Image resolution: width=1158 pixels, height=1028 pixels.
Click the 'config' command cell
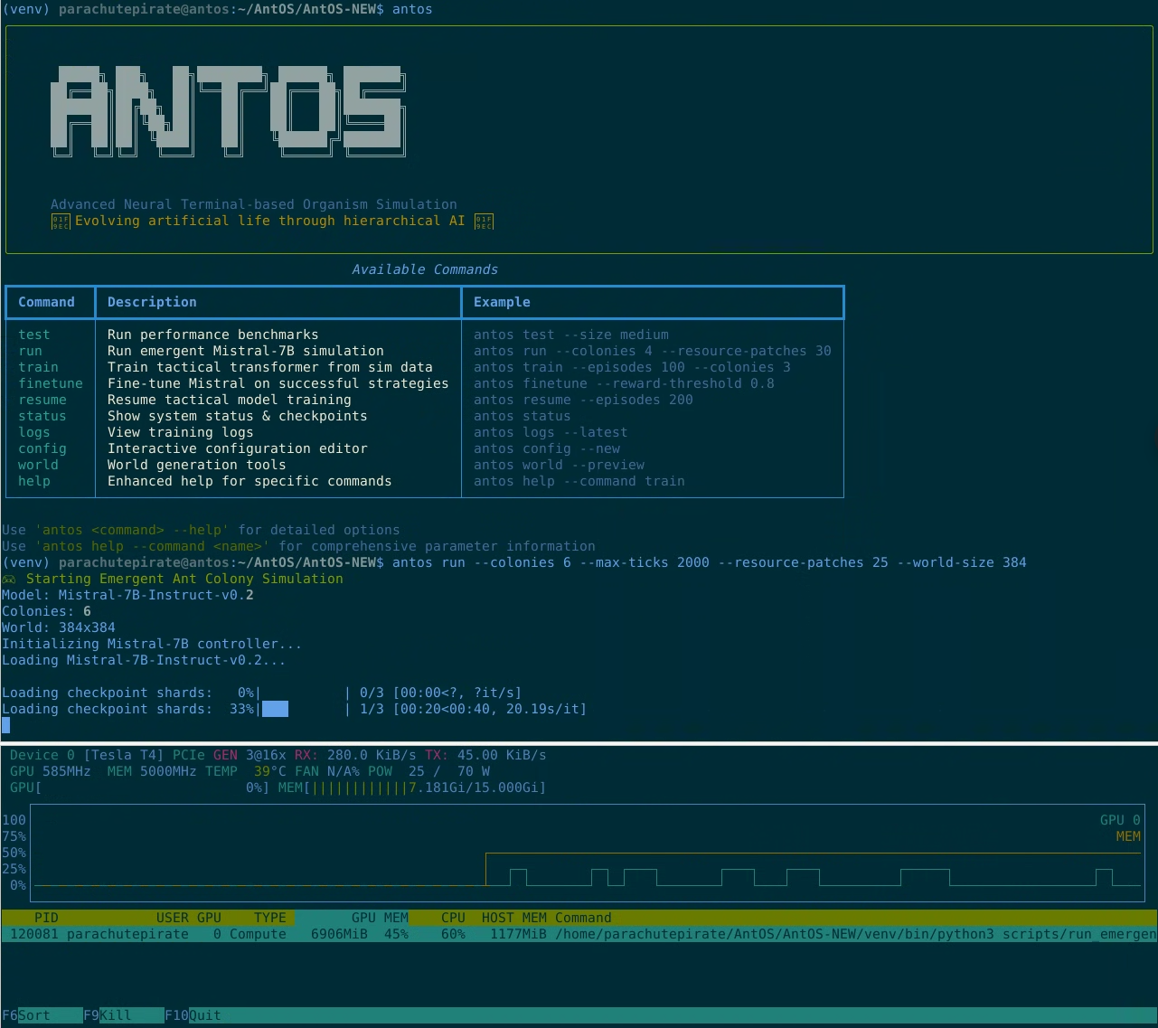pyautogui.click(x=42, y=448)
